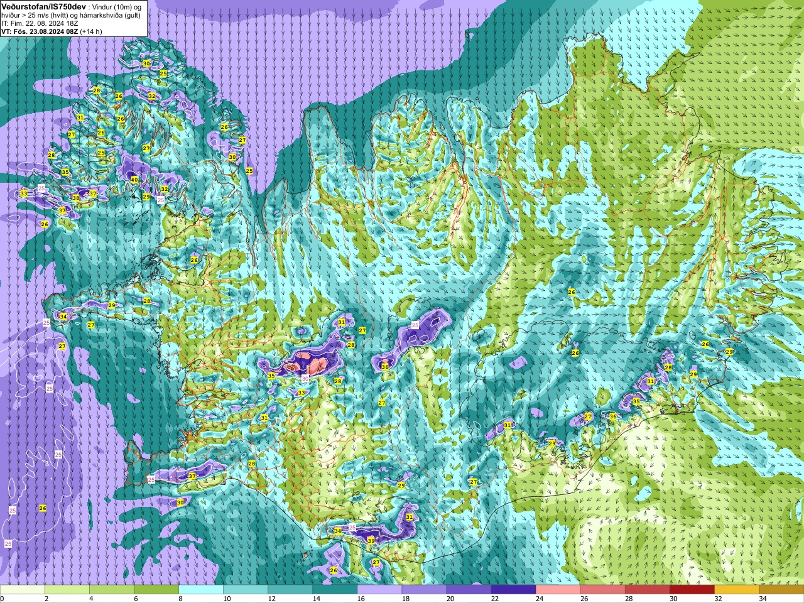Image resolution: width=804 pixels, height=603 pixels.
Task: Click the 'Vindur (10m) og' header text
Action: pos(118,6)
